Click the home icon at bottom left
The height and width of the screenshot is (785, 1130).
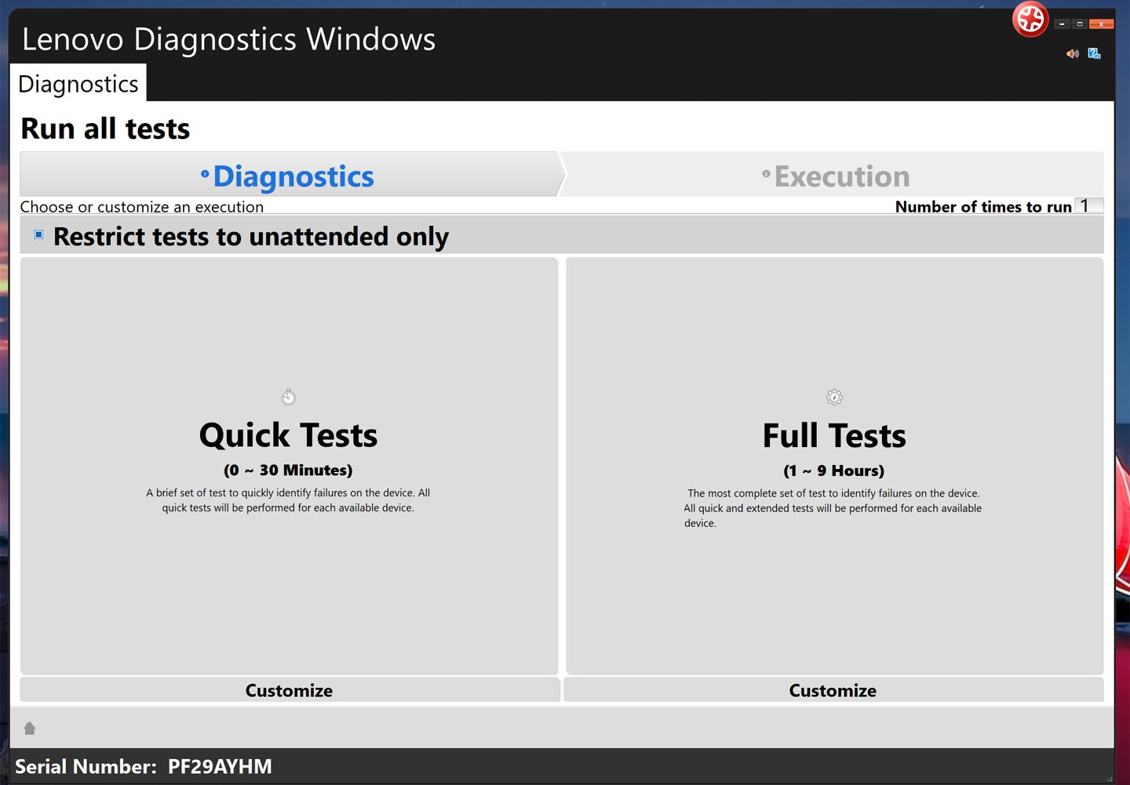tap(30, 729)
